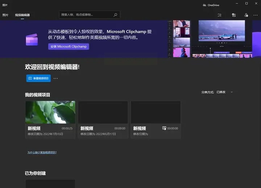
Task: Open the OneDrive status icon
Action: 204,5
